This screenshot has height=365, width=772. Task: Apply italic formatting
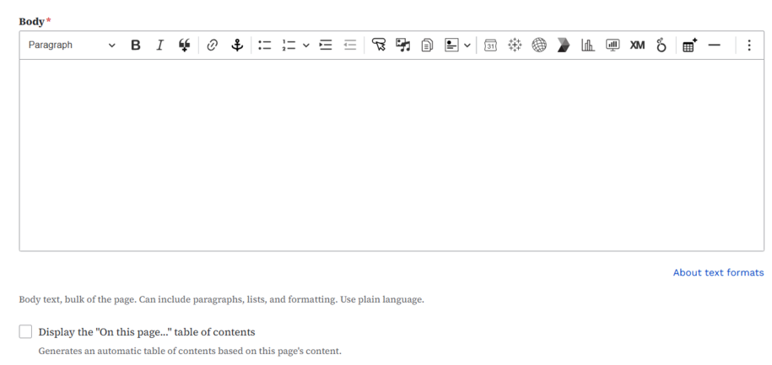pos(159,46)
